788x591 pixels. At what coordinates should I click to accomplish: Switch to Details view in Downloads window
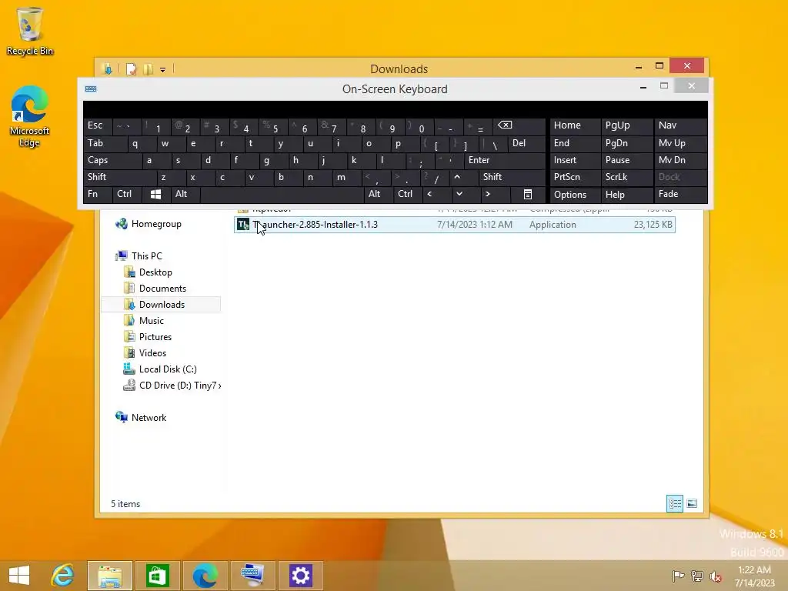point(674,503)
